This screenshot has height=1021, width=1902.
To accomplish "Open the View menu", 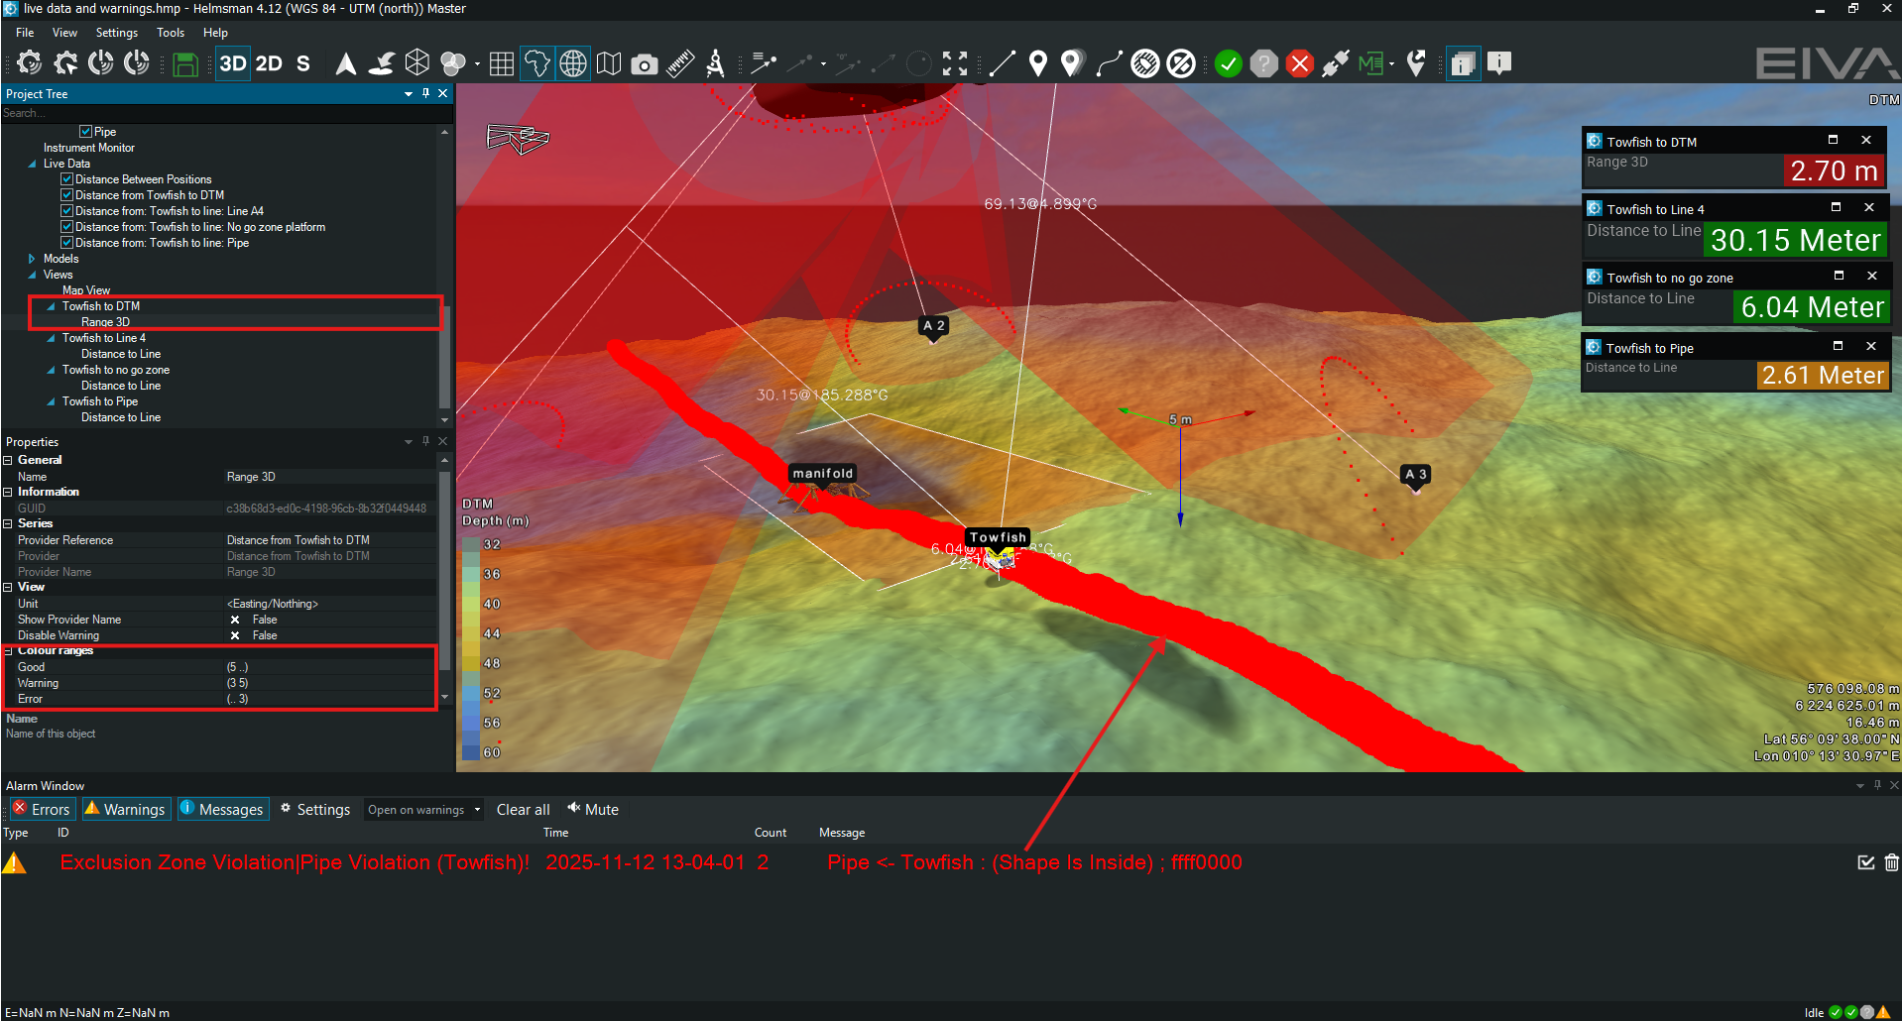I will 64,33.
